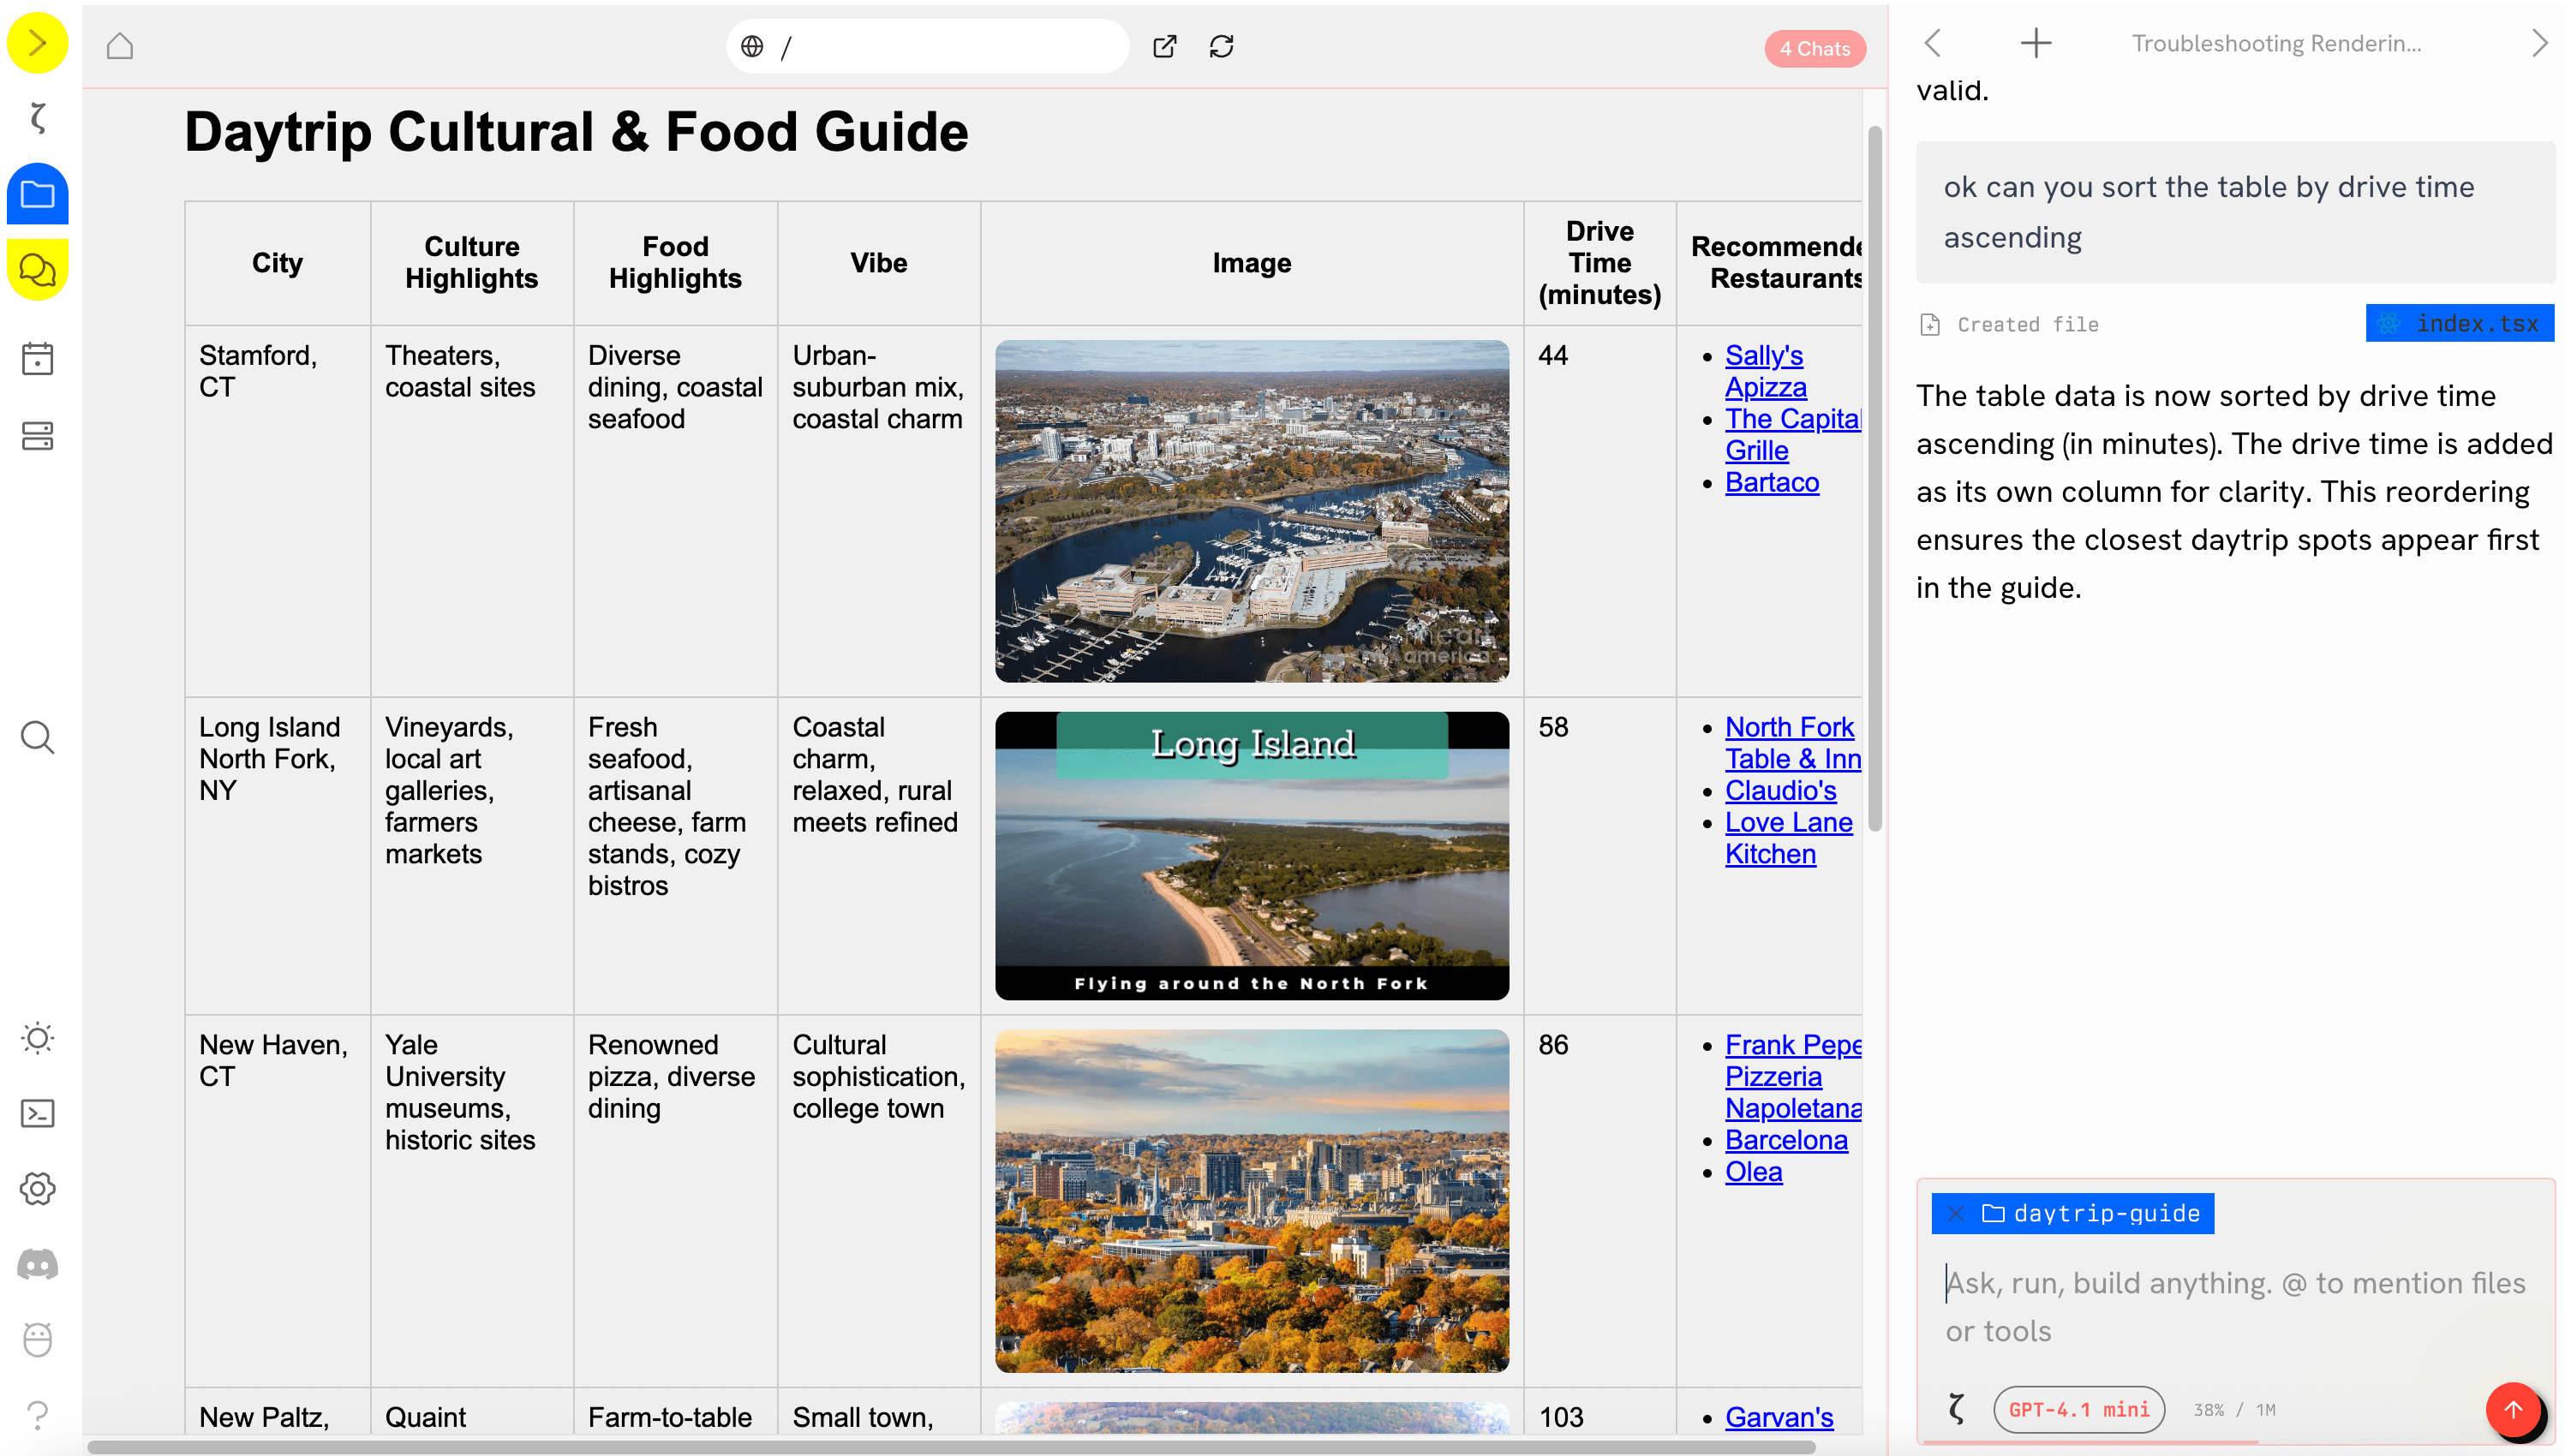Open Sally's Apizza link
Viewport: 2565px width, 1456px height.
pos(1765,371)
